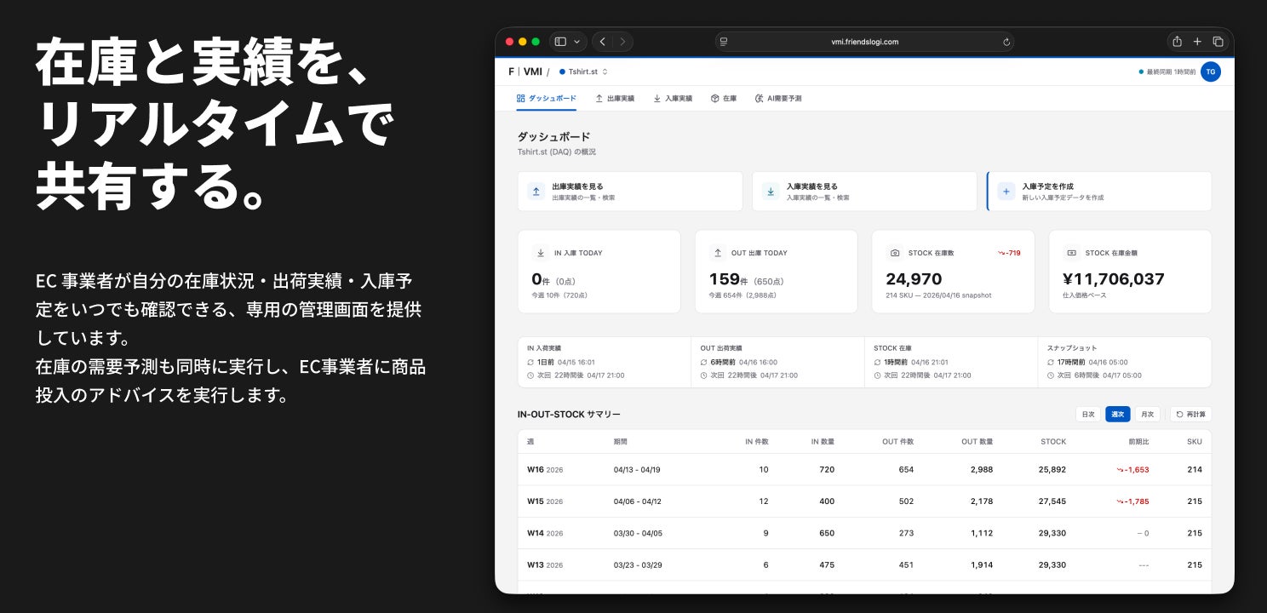Go back with browser back arrow
This screenshot has height=613, width=1267.
tap(603, 41)
